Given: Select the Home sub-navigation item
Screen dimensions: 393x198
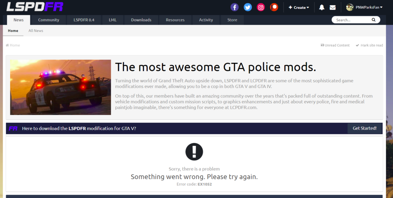Looking at the screenshot, I should pyautogui.click(x=13, y=31).
